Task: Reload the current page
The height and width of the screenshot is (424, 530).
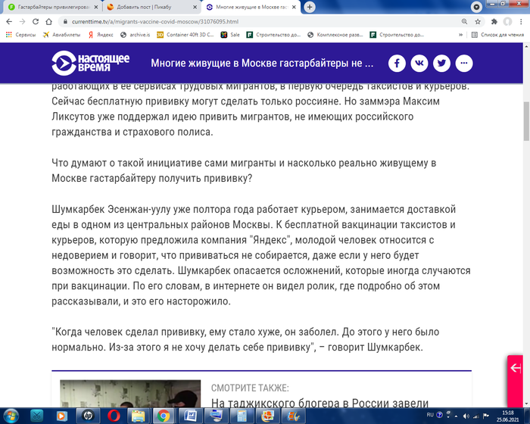Action: [x=36, y=22]
